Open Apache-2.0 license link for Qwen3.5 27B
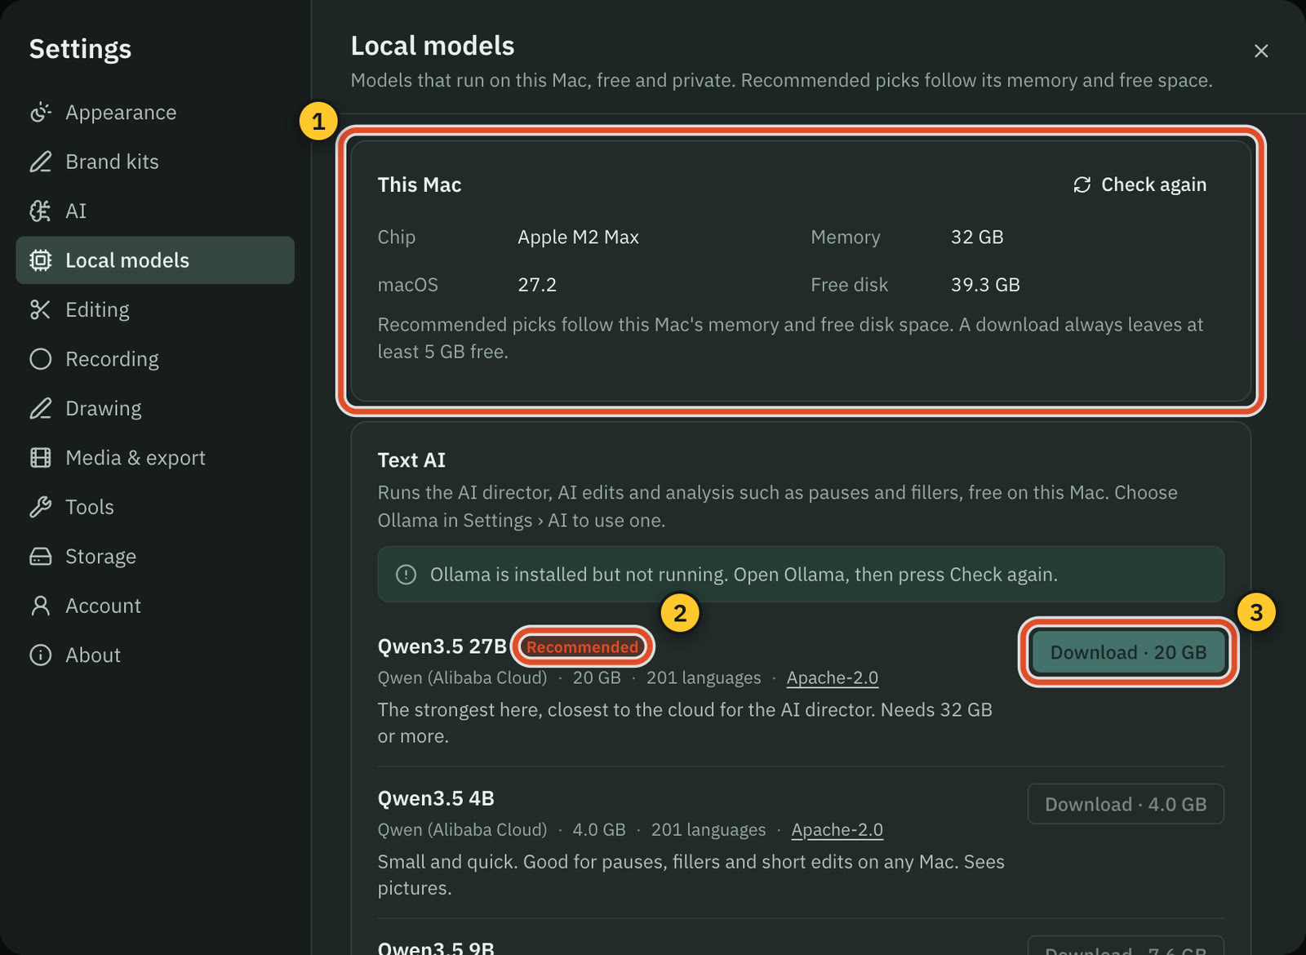The image size is (1306, 955). tap(833, 677)
